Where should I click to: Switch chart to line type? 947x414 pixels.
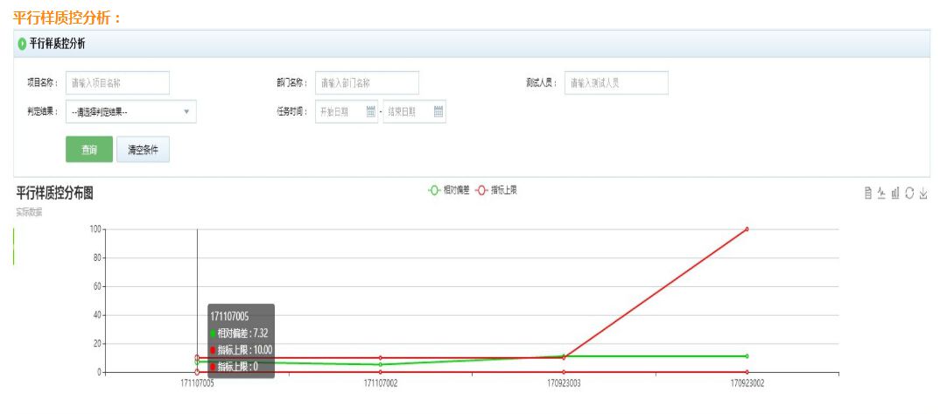click(881, 193)
